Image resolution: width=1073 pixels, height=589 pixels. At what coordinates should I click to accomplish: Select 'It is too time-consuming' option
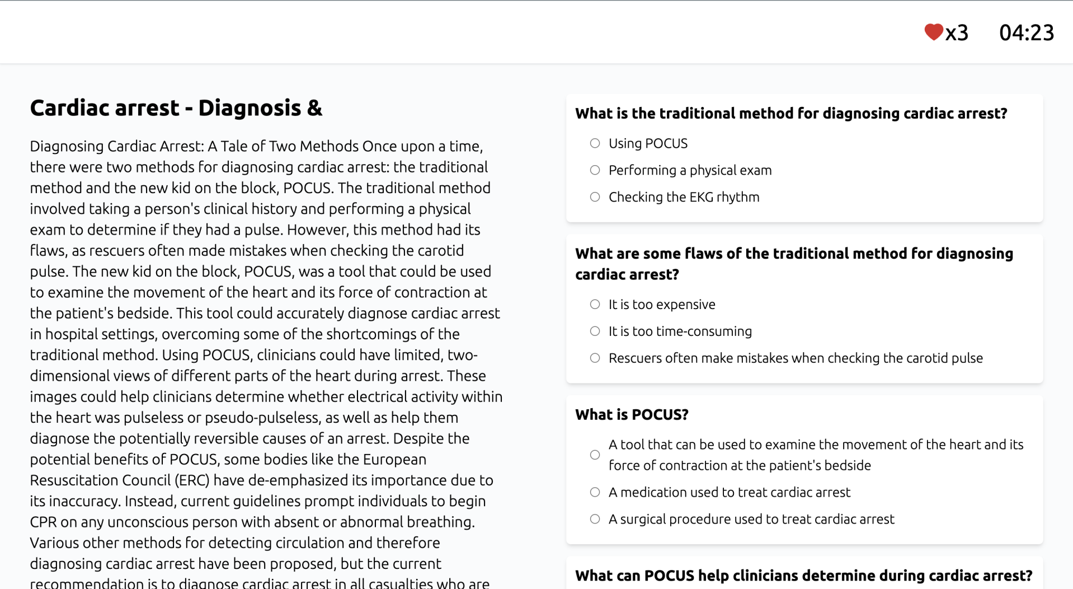[x=595, y=331]
